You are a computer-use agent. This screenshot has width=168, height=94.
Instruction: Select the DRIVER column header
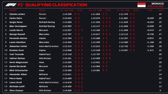tap(13, 10)
